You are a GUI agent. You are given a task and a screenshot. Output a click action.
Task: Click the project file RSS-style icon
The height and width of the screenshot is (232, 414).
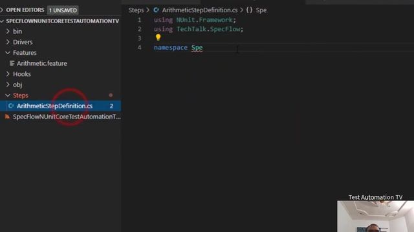click(7, 116)
